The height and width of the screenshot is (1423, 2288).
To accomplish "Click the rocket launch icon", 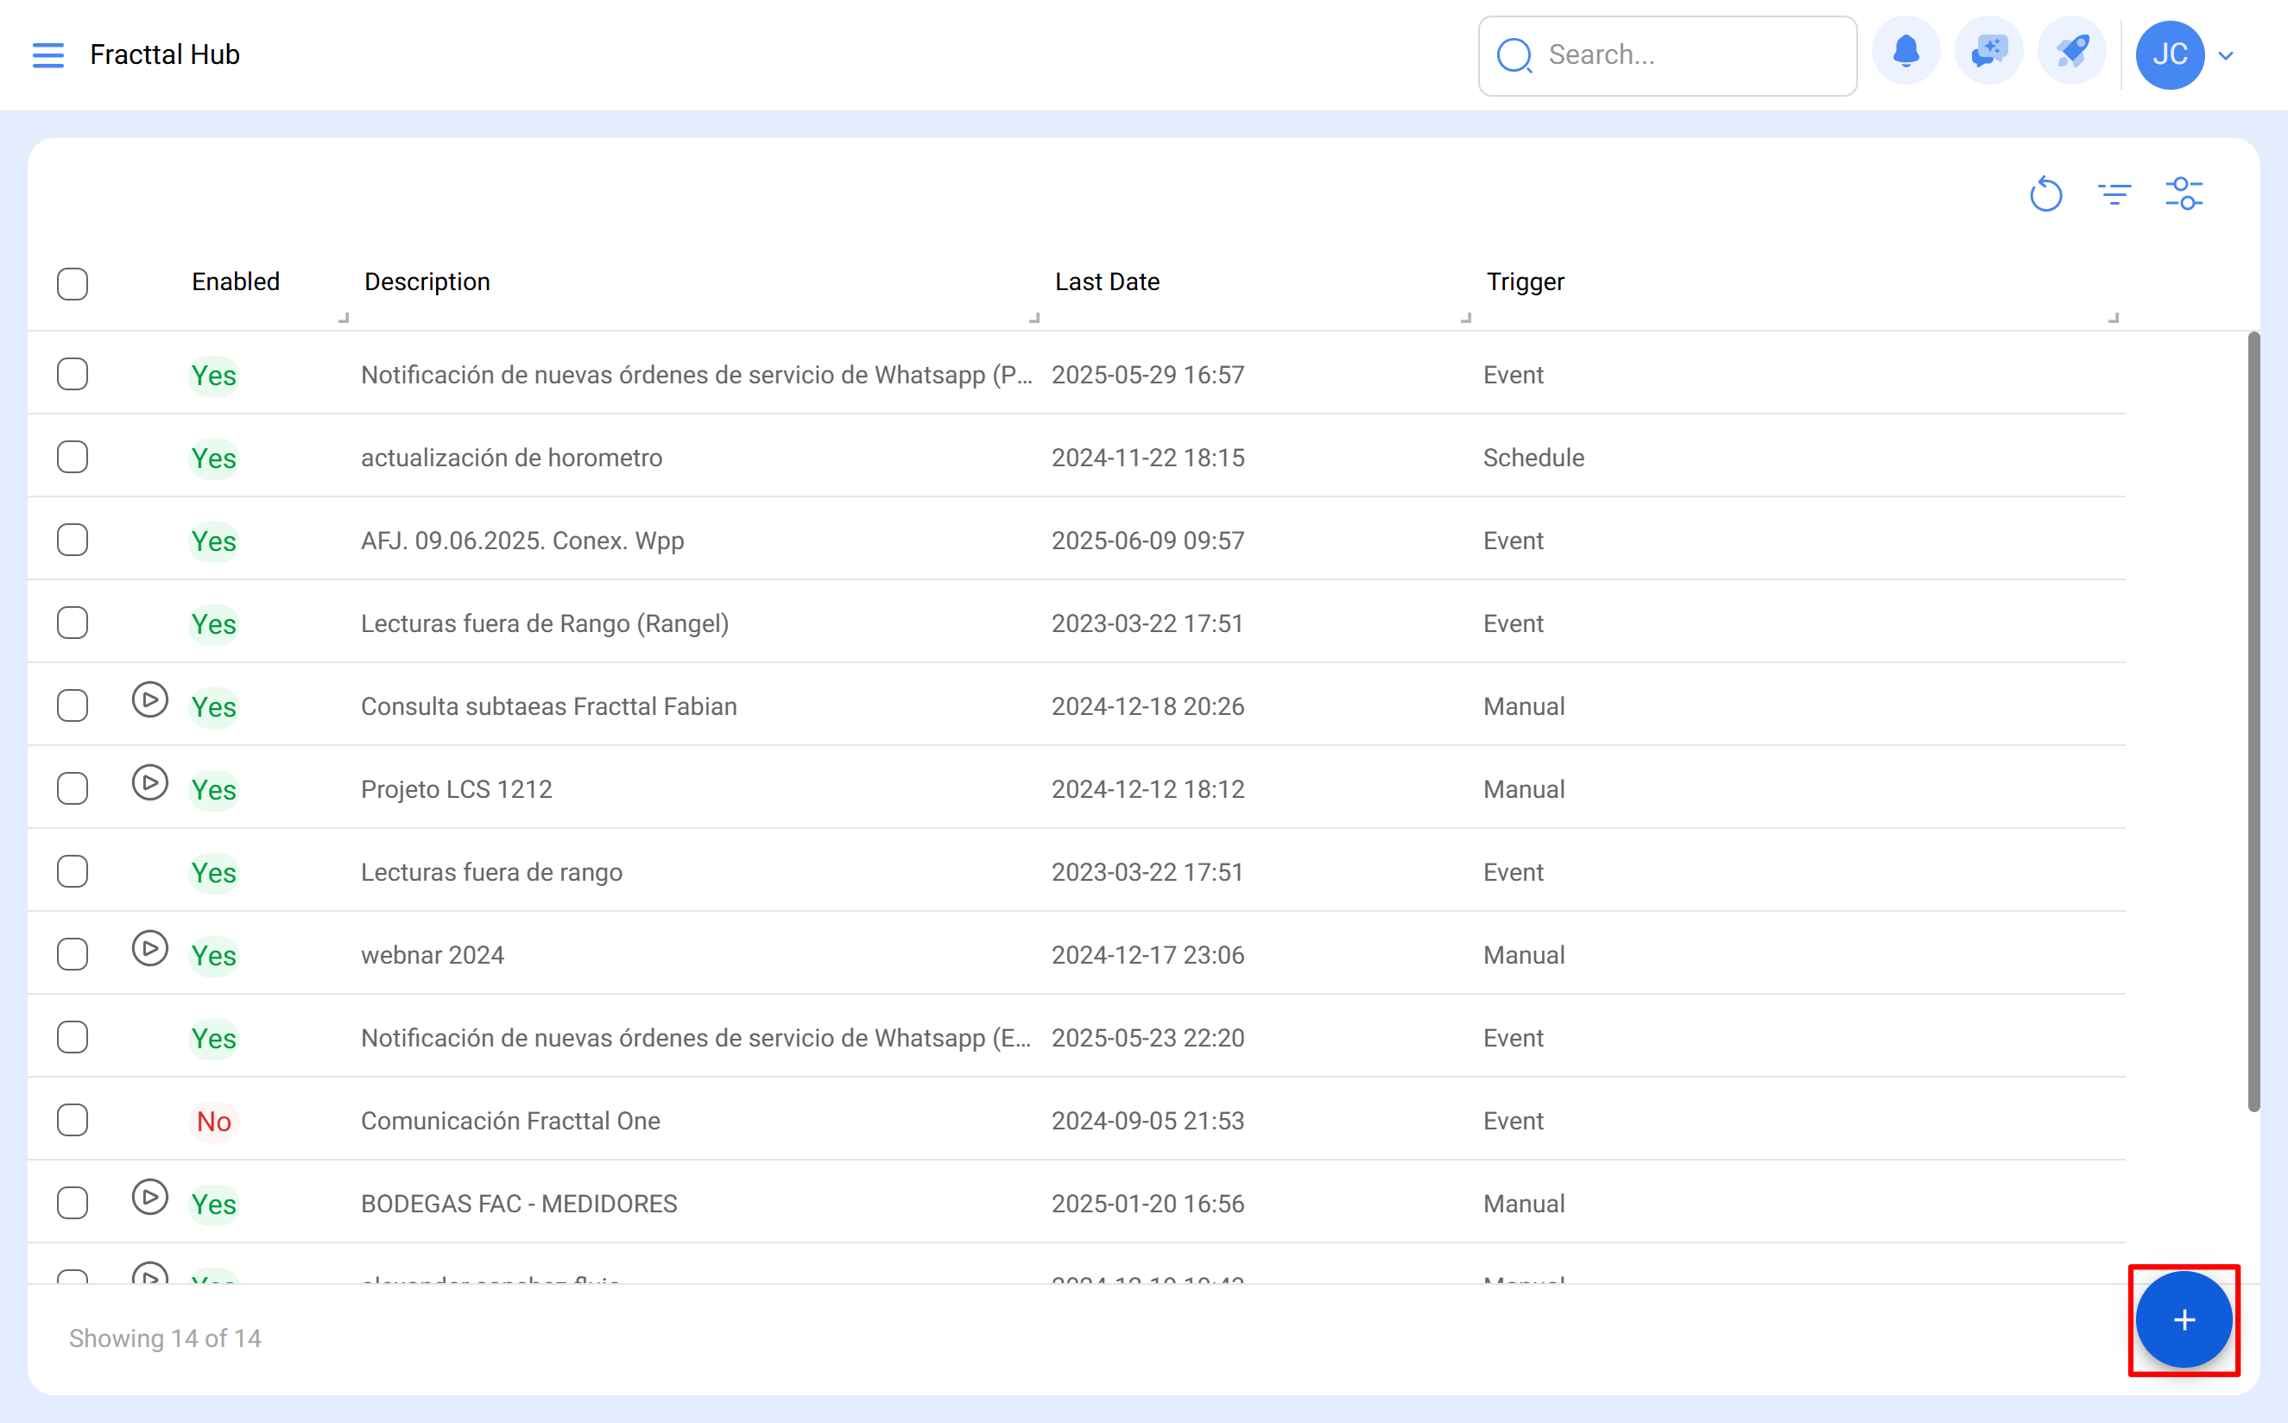I will 2072,54.
